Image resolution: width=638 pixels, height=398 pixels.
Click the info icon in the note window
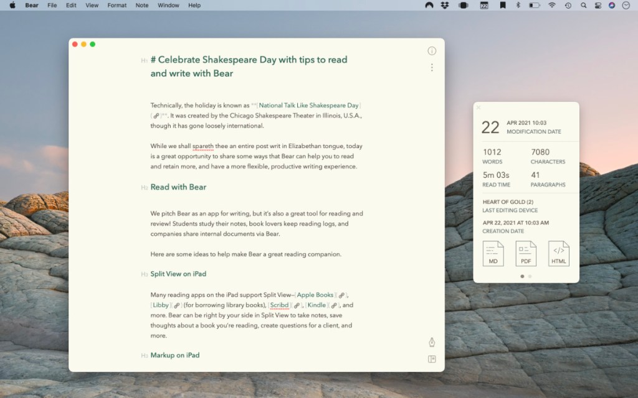click(x=432, y=51)
